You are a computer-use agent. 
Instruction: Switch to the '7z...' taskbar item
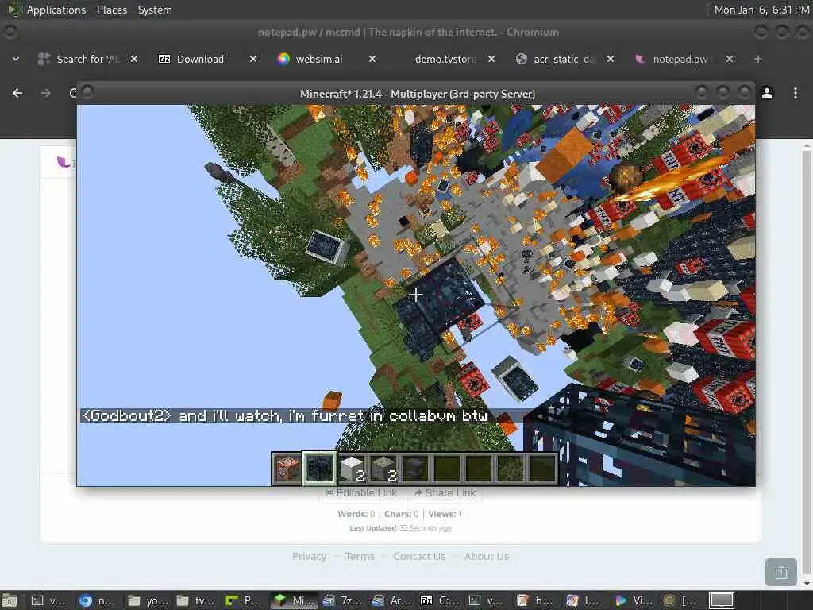[x=341, y=600]
